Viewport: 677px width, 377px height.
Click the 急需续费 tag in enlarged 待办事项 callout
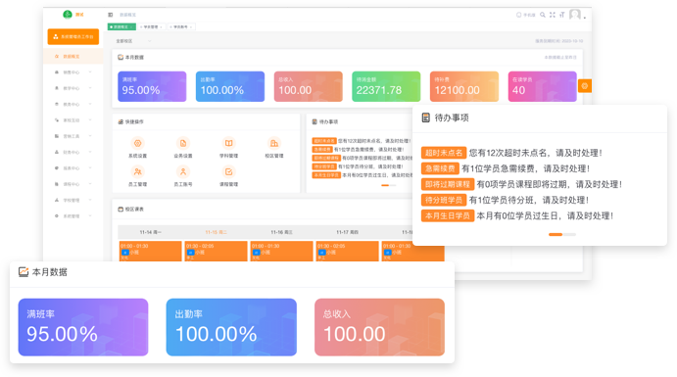(x=440, y=168)
